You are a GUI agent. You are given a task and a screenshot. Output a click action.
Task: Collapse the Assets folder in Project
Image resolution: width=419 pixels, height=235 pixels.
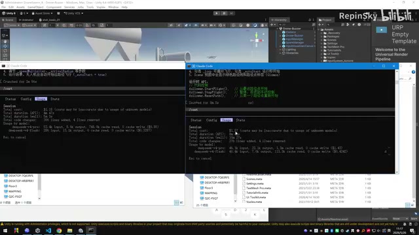point(319,29)
